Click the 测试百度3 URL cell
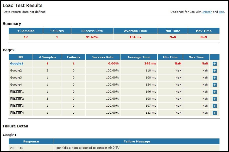Screen dimensions: 229x152 [21, 106]
